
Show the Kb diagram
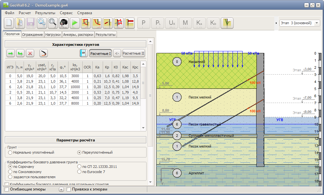tap(213, 23)
